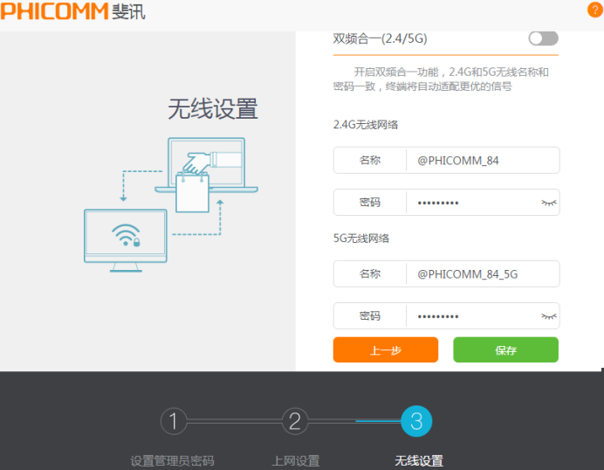604x470 pixels.
Task: Go to the 设置管理员密码 step label
Action: (x=172, y=460)
